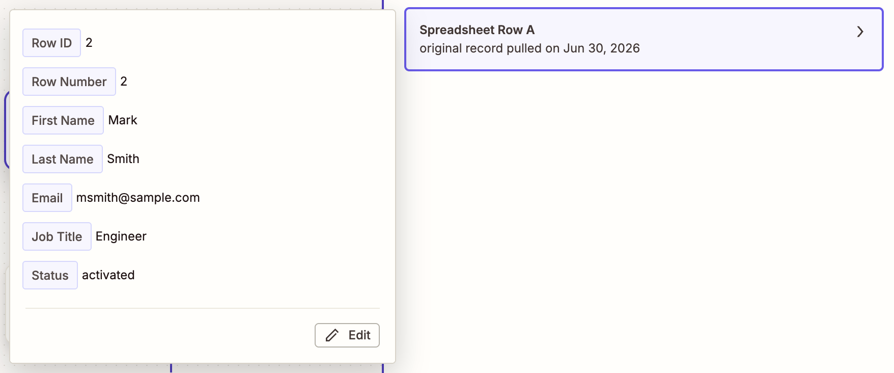
Task: Select the Email field label
Action: tap(47, 198)
